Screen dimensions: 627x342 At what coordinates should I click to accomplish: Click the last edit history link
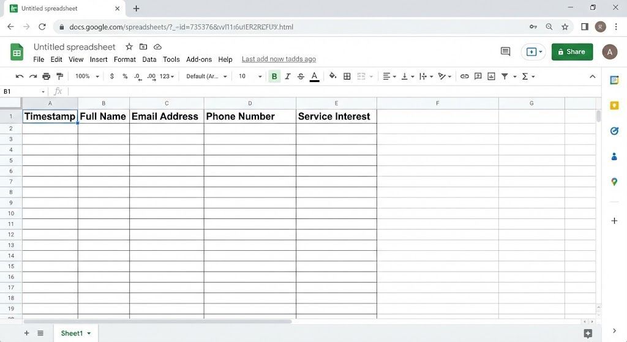279,59
